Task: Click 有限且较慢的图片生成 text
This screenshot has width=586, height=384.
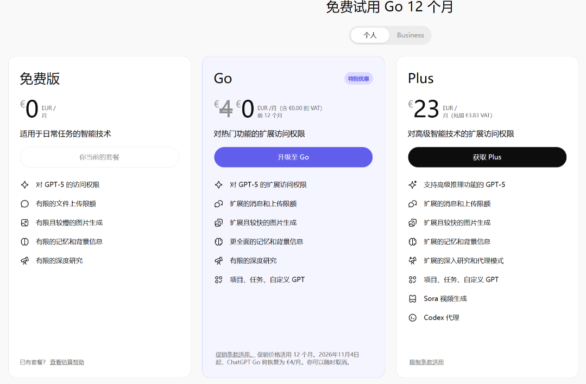Action: coord(69,223)
